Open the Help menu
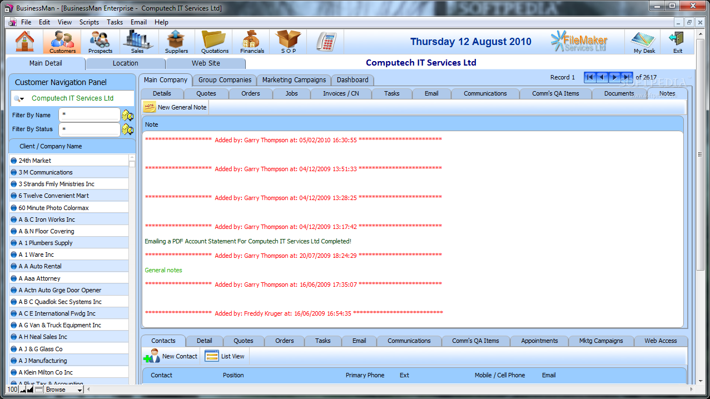The width and height of the screenshot is (710, 399). tap(161, 22)
